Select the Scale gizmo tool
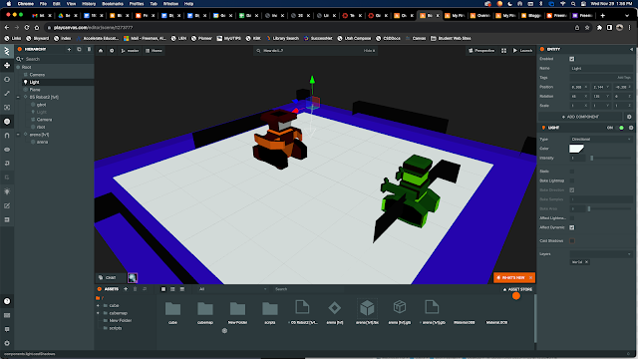Viewport: 638px width, 359px height. pos(7,93)
